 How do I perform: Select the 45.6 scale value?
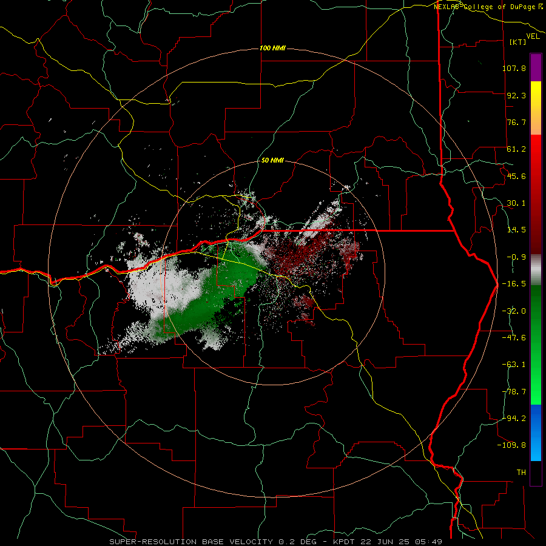pyautogui.click(x=516, y=176)
